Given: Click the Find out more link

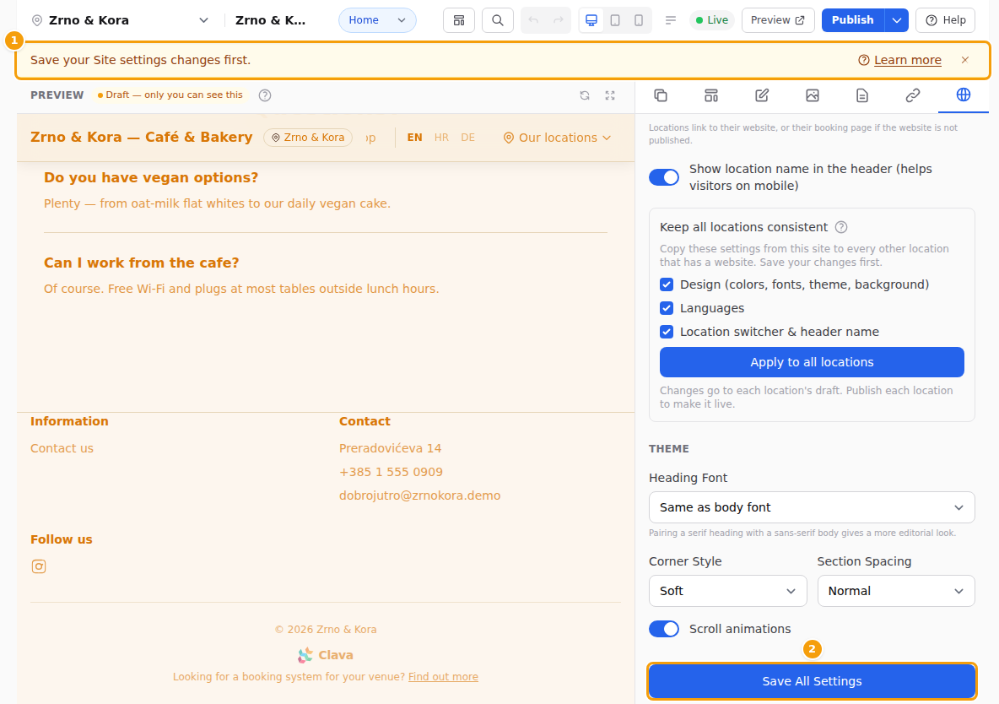Looking at the screenshot, I should pos(443,677).
